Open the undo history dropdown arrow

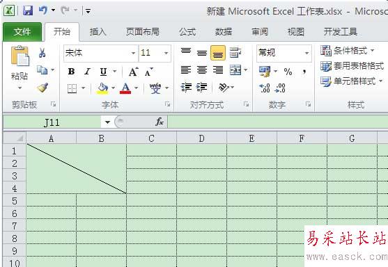tap(53, 10)
